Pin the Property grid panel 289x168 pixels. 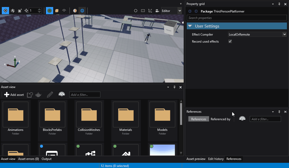[x=279, y=4]
